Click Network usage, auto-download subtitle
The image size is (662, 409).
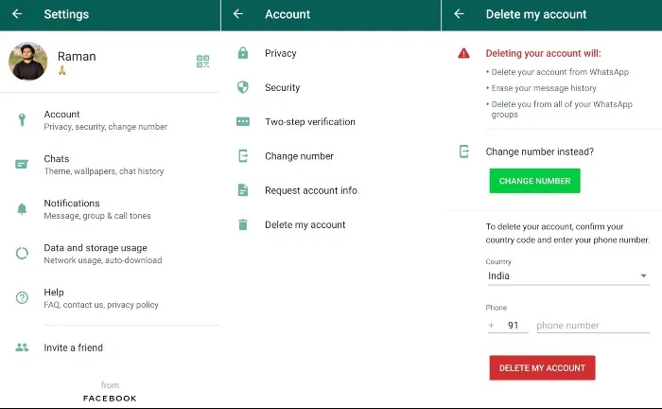click(103, 260)
